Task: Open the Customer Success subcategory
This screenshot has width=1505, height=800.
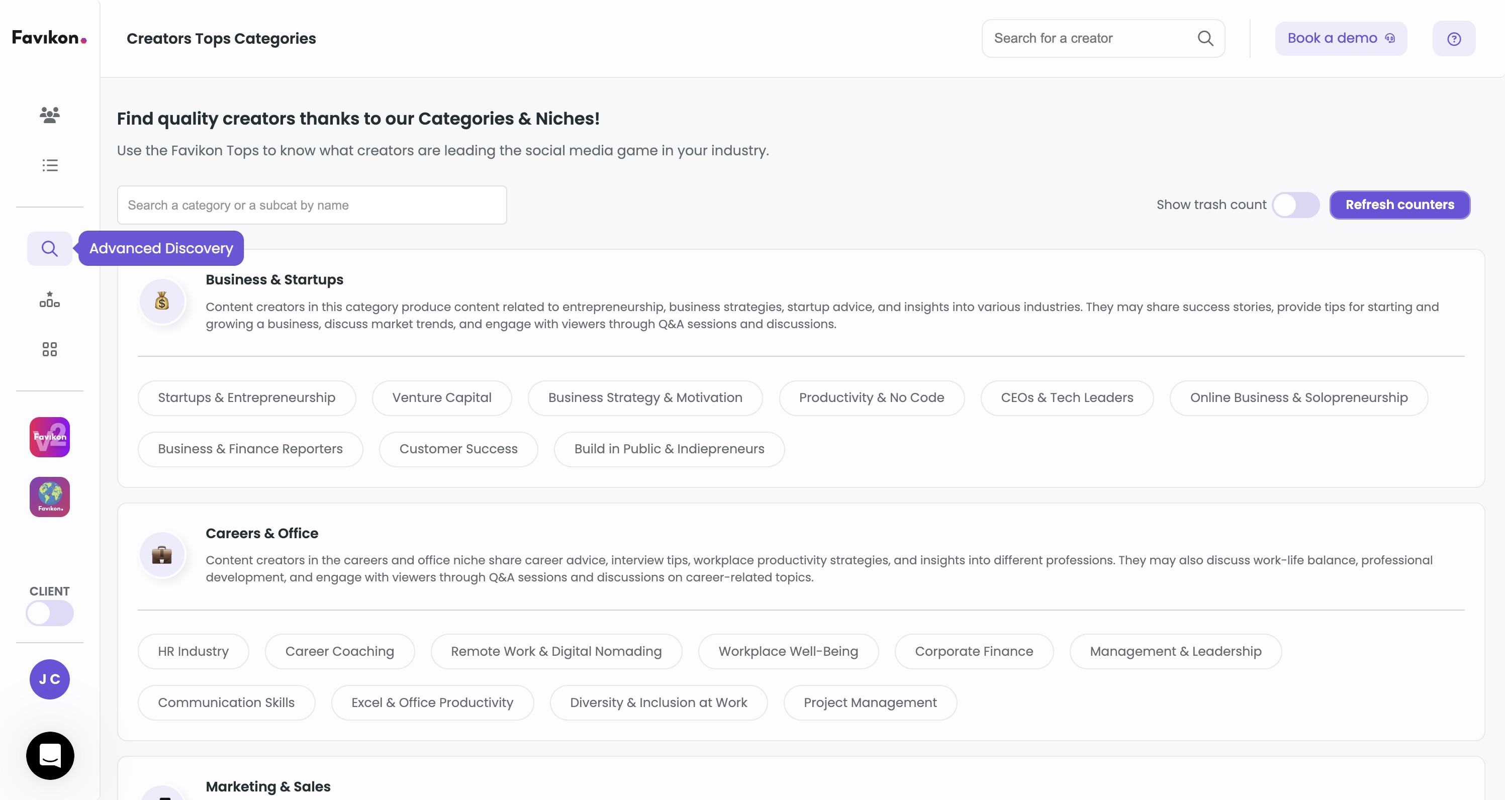Action: [458, 449]
